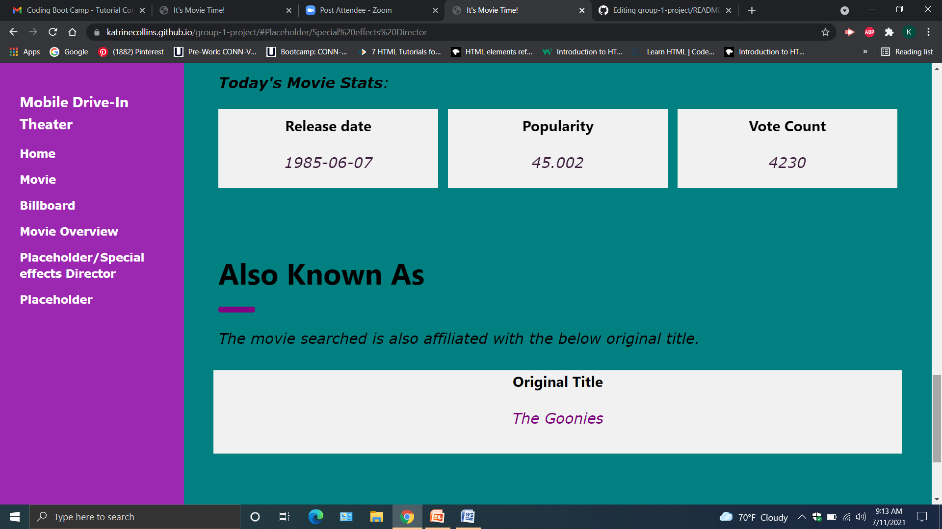This screenshot has height=529, width=942.
Task: Click the taskbar search box
Action: tap(135, 517)
